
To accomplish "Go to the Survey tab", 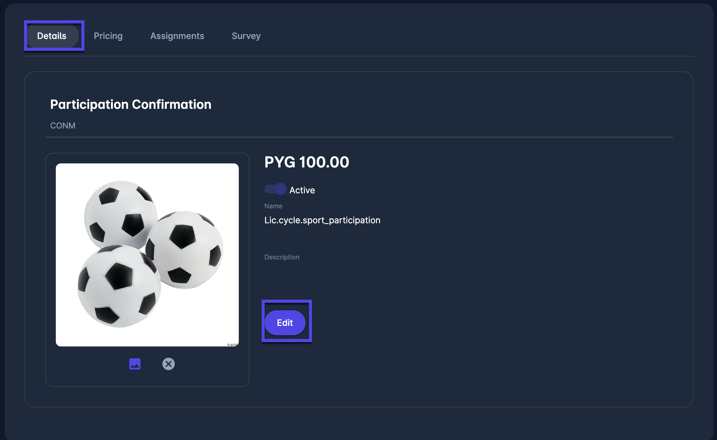I will tap(246, 36).
